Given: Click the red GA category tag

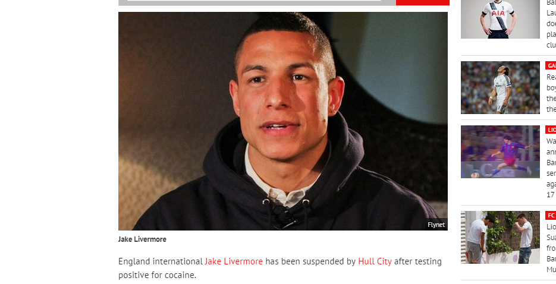Looking at the screenshot, I should tap(551, 65).
